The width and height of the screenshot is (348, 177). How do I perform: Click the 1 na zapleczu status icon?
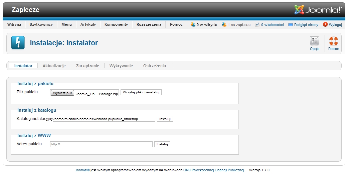click(224, 24)
